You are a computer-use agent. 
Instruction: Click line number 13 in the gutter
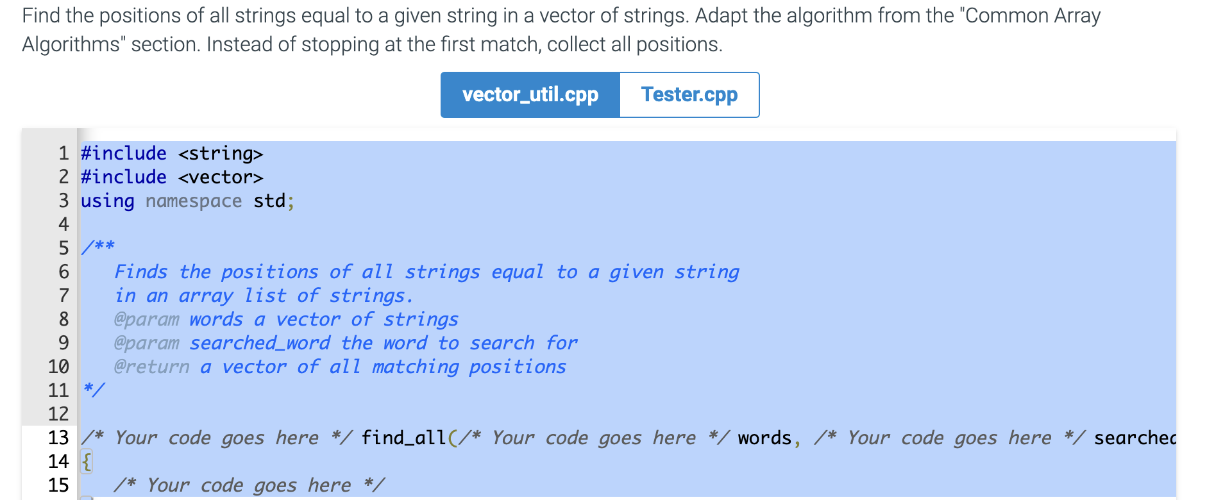pyautogui.click(x=58, y=438)
